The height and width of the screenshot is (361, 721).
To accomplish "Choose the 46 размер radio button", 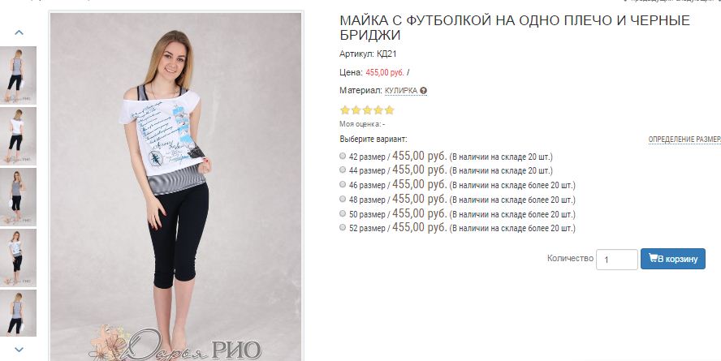I will [x=343, y=185].
